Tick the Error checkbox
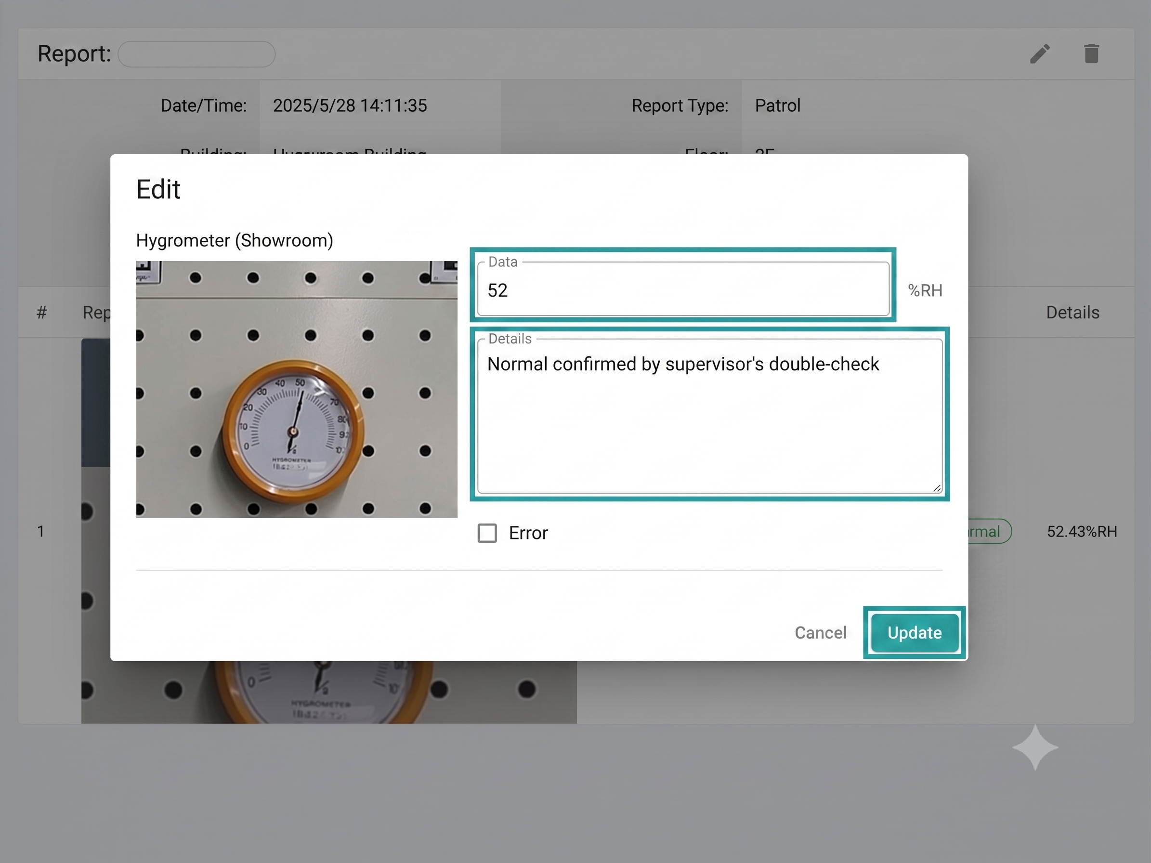The image size is (1151, 863). pyautogui.click(x=487, y=533)
